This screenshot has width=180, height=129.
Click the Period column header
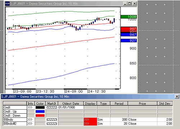(119, 104)
